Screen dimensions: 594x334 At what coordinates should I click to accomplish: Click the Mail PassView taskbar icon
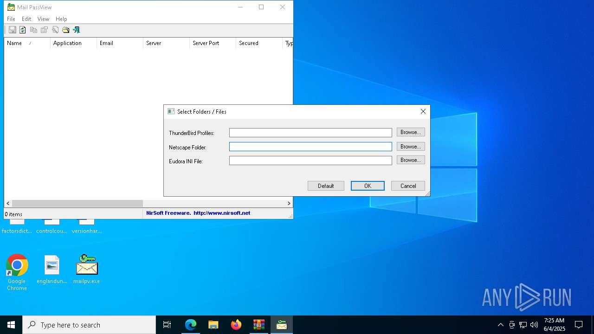pyautogui.click(x=282, y=325)
